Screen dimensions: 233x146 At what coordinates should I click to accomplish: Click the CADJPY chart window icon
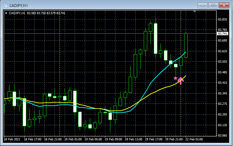coord(6,6)
